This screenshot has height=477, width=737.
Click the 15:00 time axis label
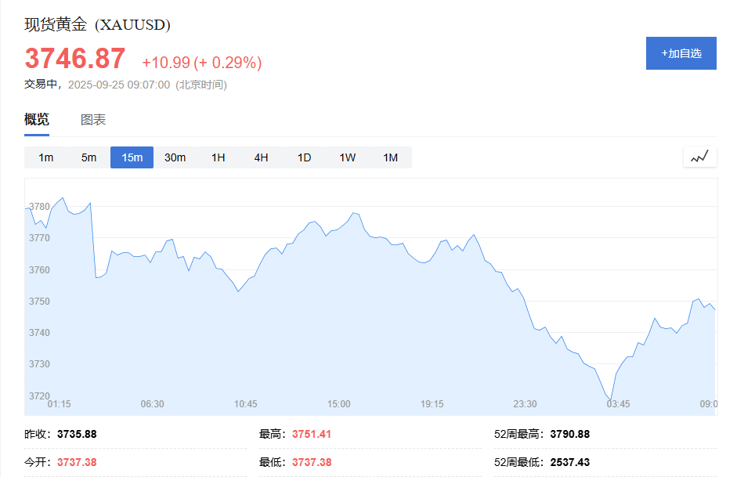[x=338, y=404]
